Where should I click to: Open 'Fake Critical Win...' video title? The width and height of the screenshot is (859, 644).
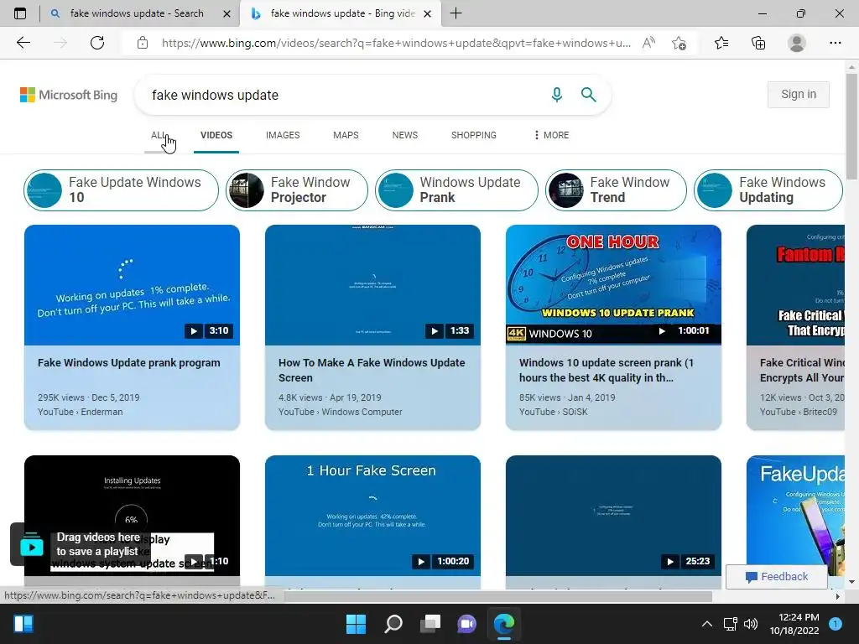(x=802, y=370)
